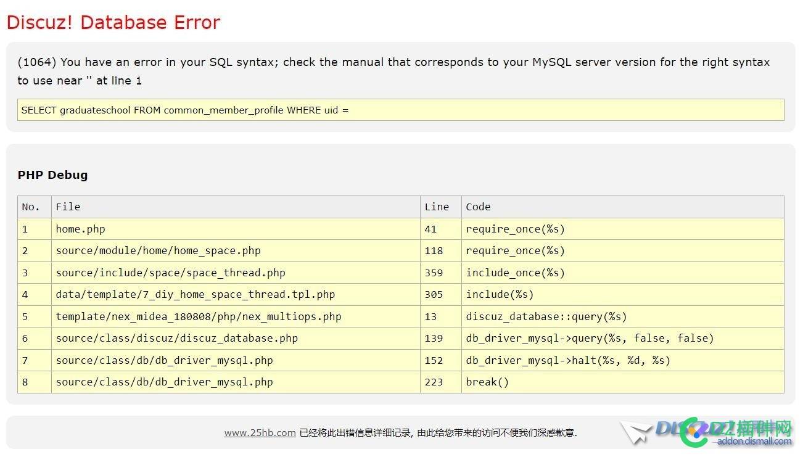Click row number 8 cell

pyautogui.click(x=35, y=382)
